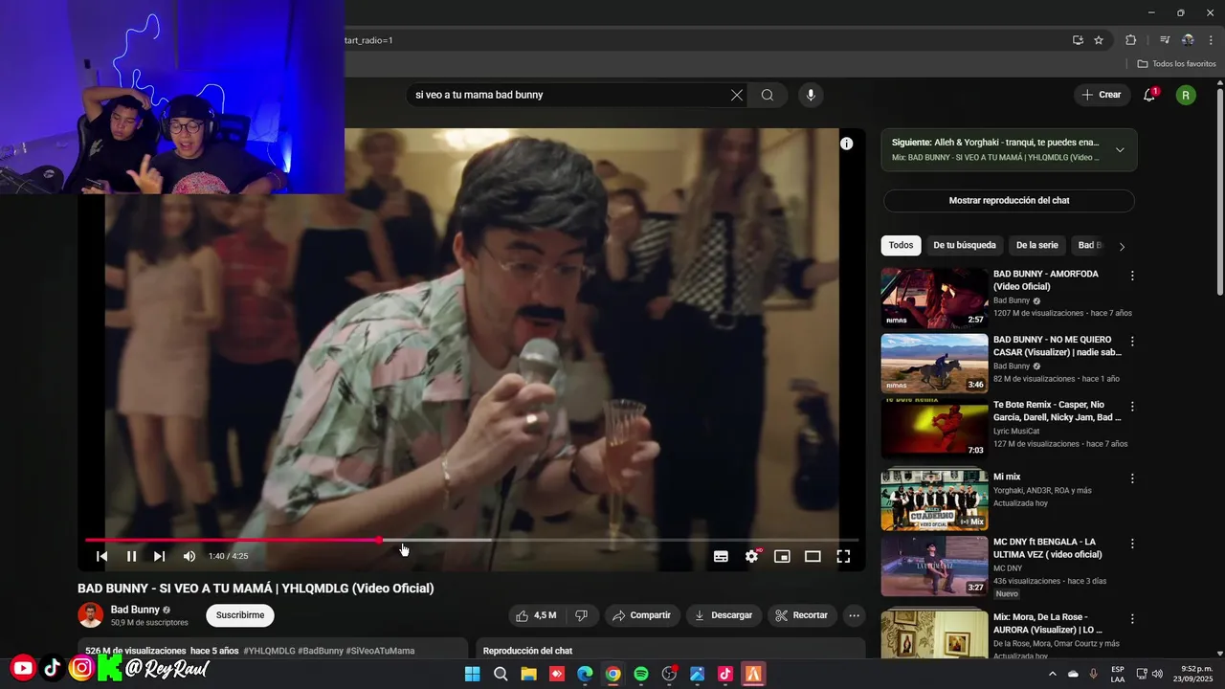
Task: Click the Compartir button
Action: click(x=642, y=615)
